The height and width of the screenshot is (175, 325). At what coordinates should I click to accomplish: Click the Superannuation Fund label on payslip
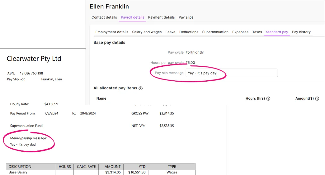[27, 126]
